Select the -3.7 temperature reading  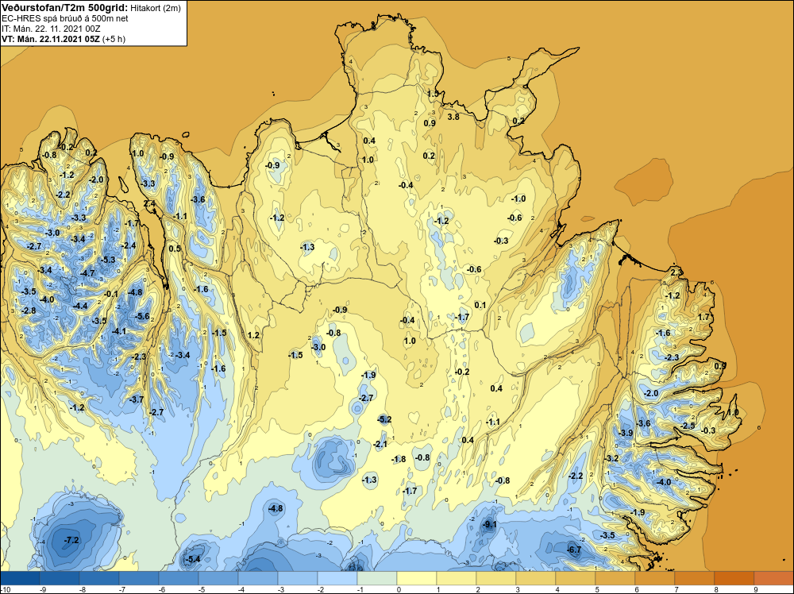137,399
